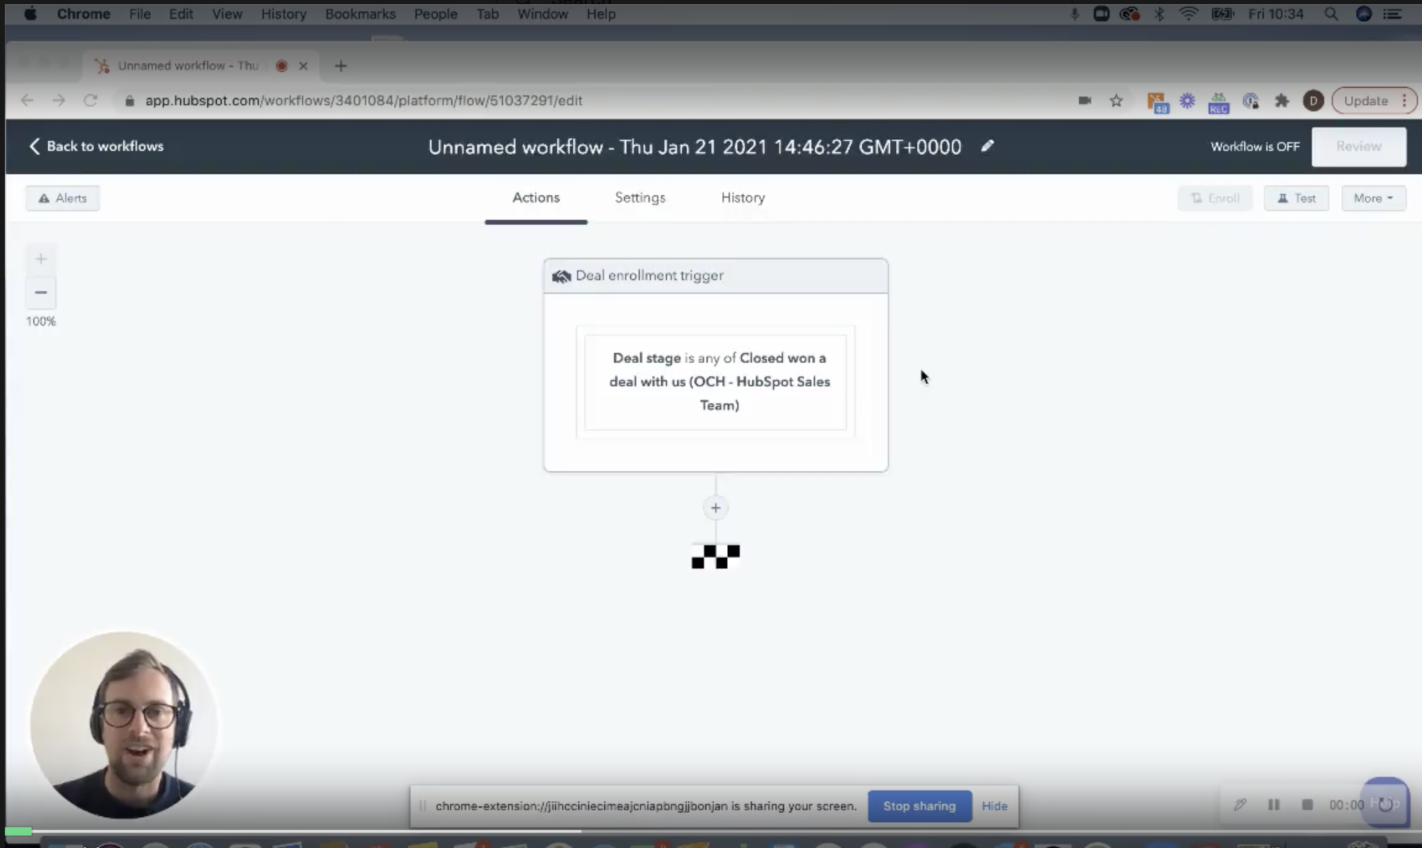Mute the microphone in the menu bar
The image size is (1422, 848).
point(1075,13)
